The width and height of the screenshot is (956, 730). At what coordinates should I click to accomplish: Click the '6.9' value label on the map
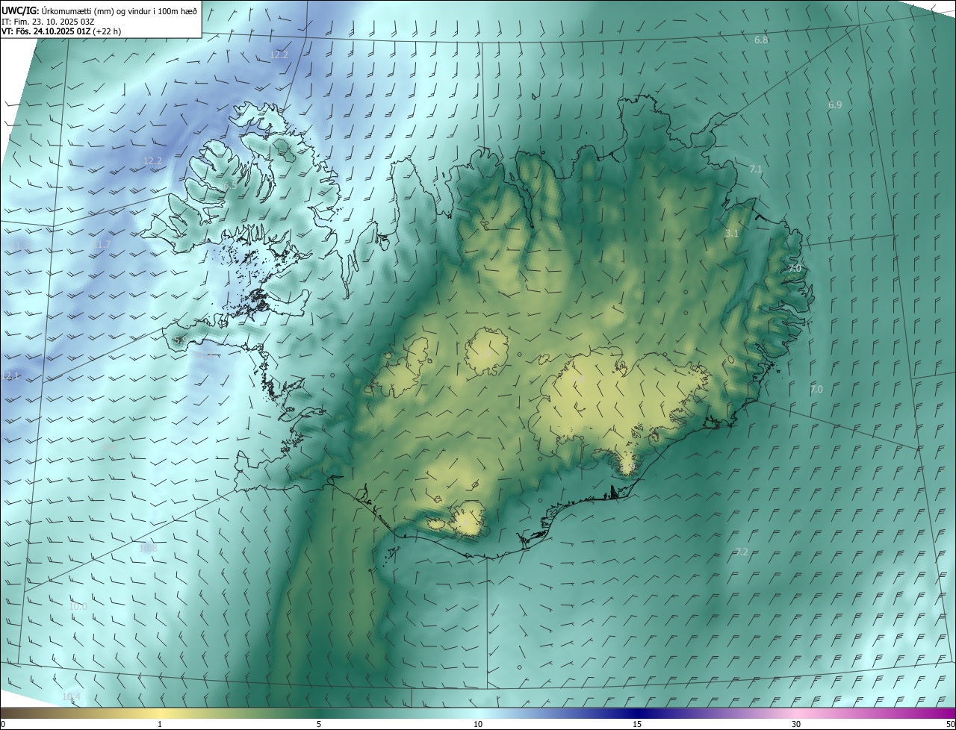point(835,105)
